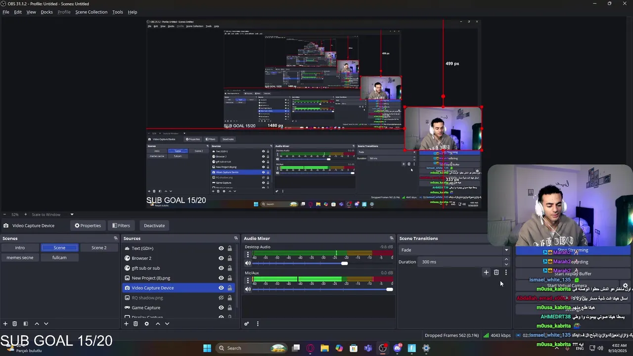This screenshot has height=356, width=633.
Task: Open the Help menu
Action: click(133, 12)
